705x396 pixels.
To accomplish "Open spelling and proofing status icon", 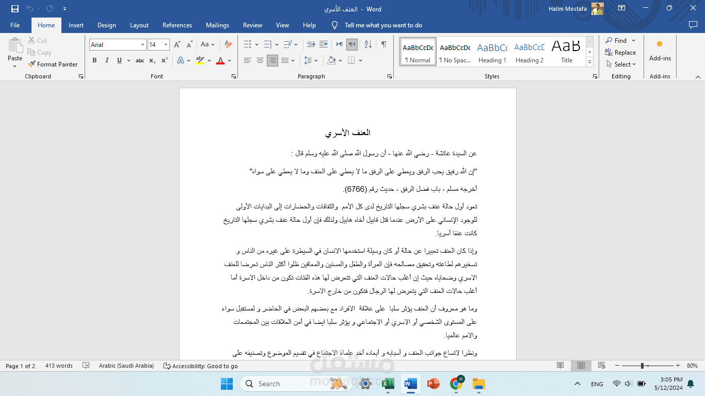I will (86, 366).
